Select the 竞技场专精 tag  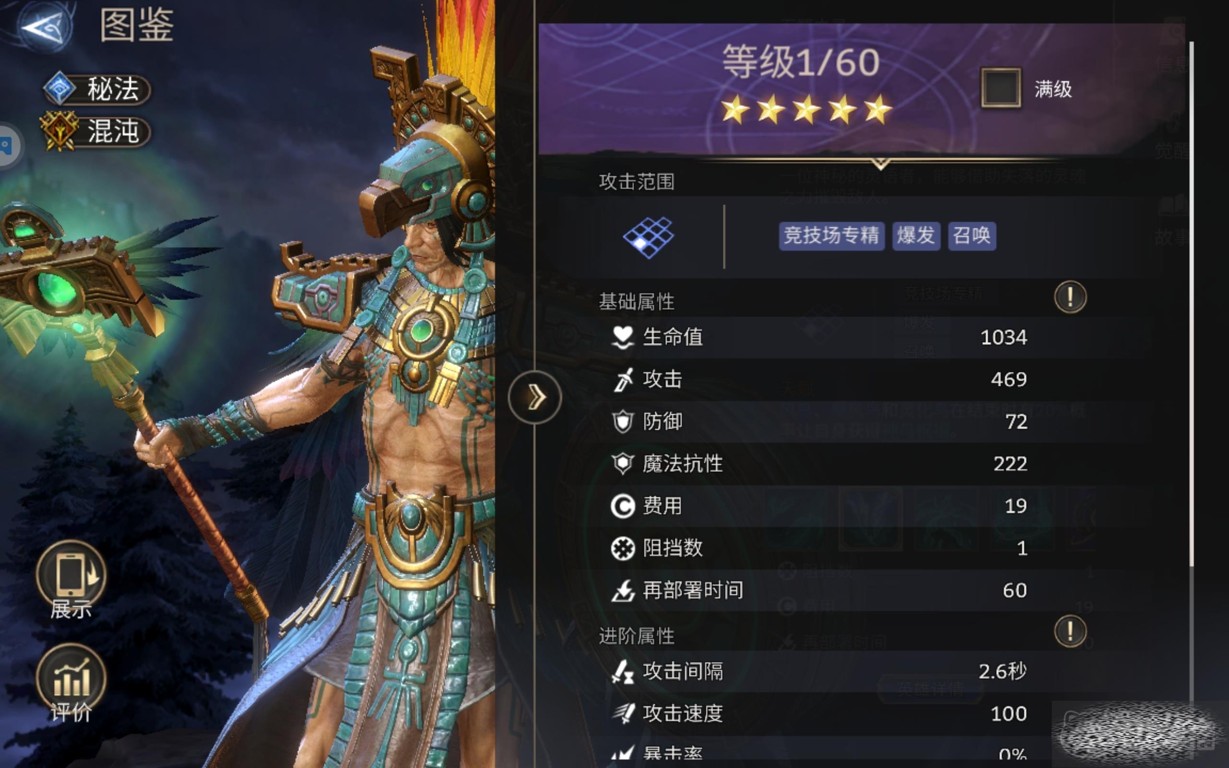pyautogui.click(x=831, y=236)
